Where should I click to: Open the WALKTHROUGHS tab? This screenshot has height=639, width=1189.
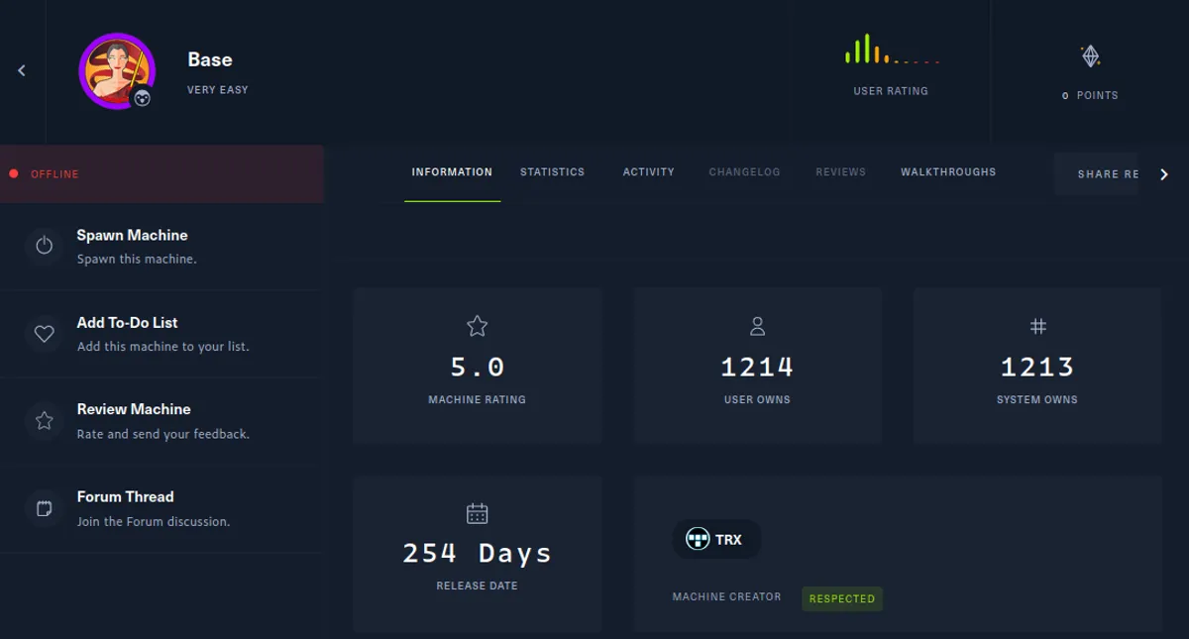(x=947, y=171)
